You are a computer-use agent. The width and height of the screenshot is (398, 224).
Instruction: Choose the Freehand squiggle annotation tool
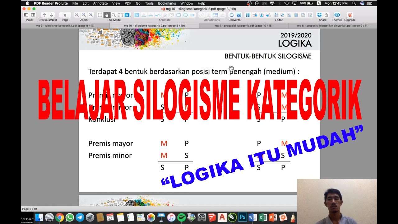(158, 15)
